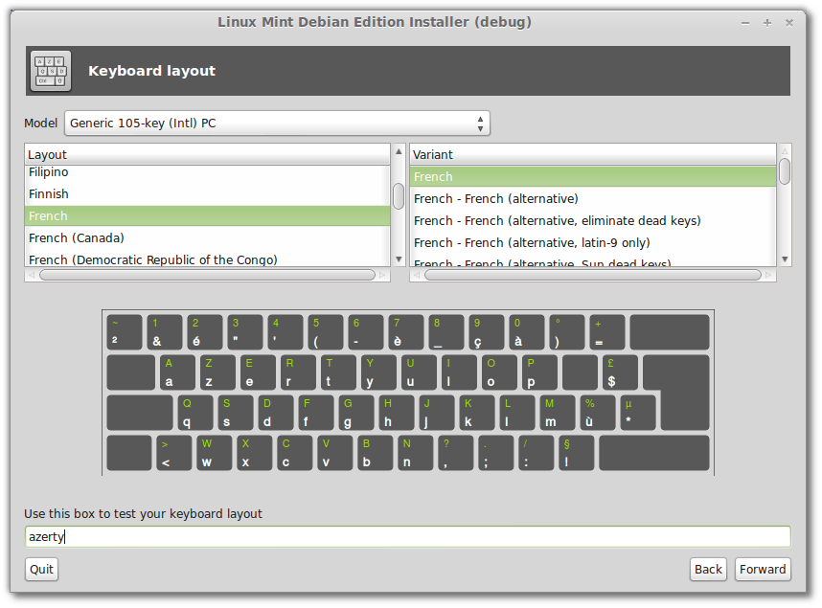
Task: Choose French (alternative) variant
Action: [x=592, y=198]
